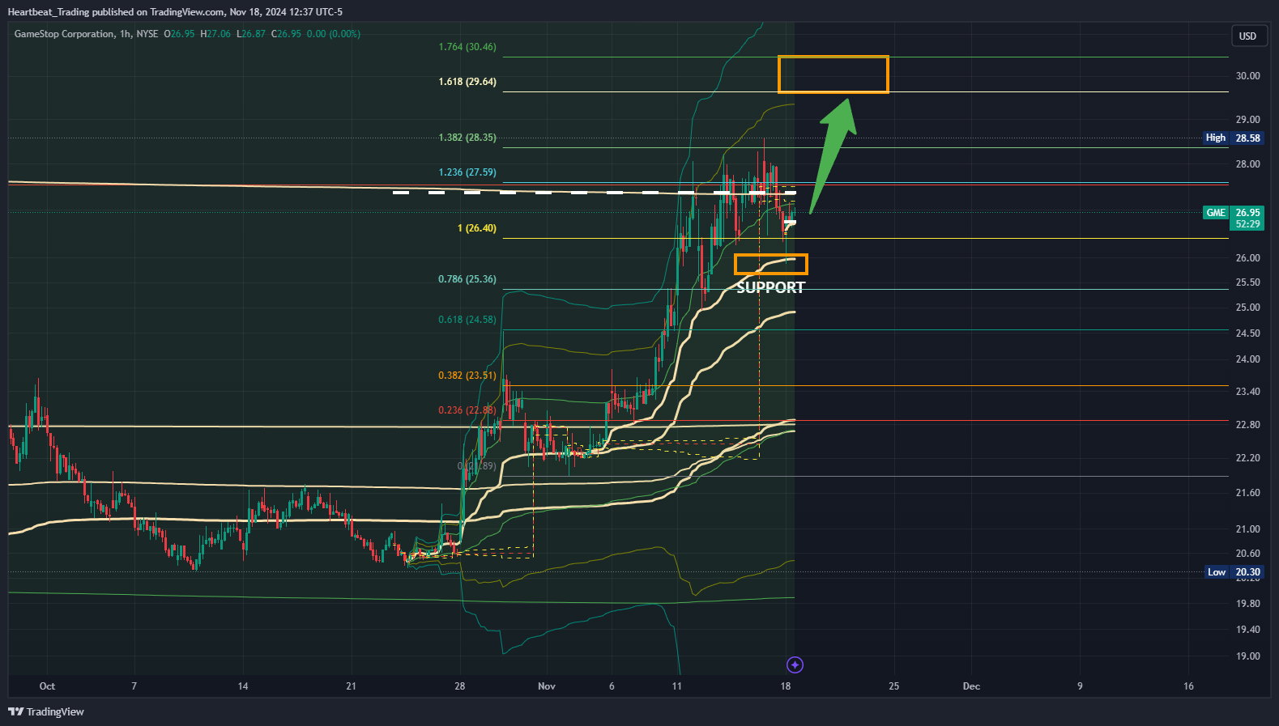The image size is (1279, 726).
Task: Select the high value H27.06
Action: pyautogui.click(x=215, y=34)
